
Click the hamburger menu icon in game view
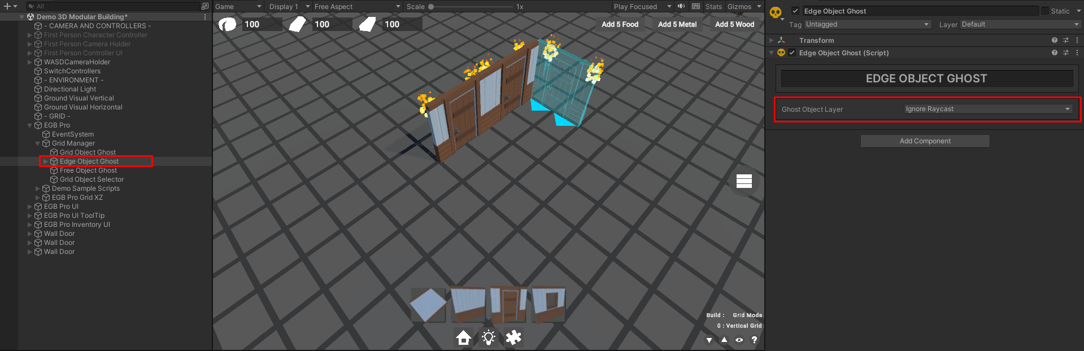pos(744,181)
